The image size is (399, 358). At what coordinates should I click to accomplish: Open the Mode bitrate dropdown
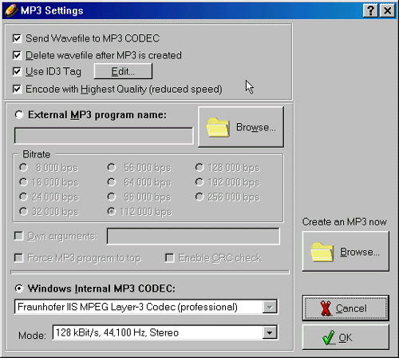point(270,332)
